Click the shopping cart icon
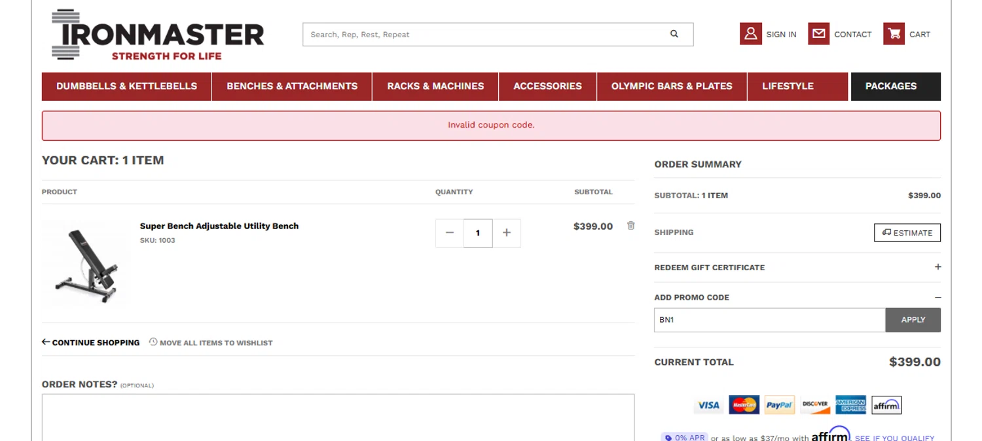The height and width of the screenshot is (441, 982). (894, 34)
